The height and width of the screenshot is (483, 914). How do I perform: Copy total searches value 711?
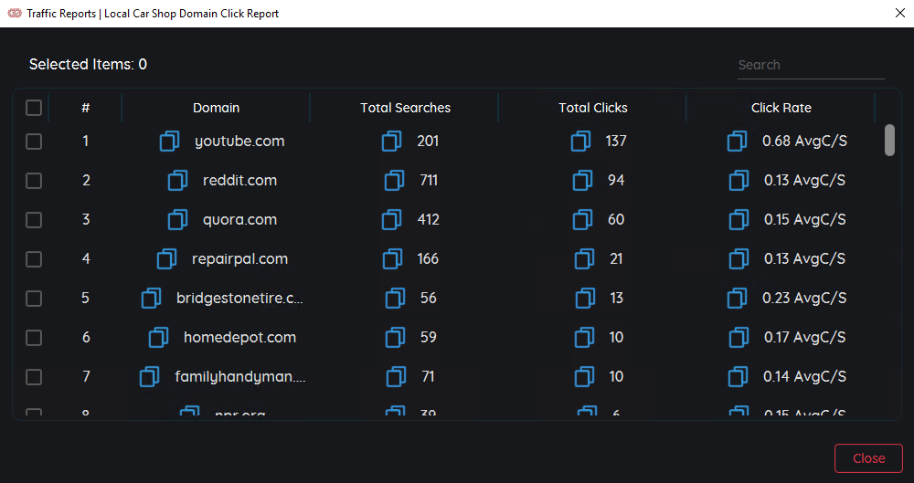395,180
